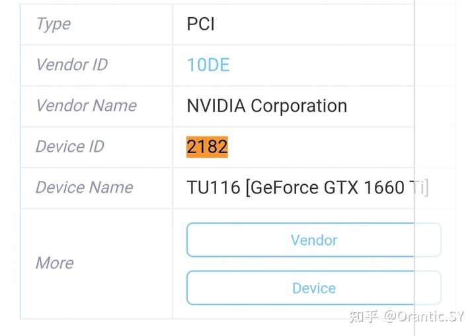Select the GeForce GTX 1660 Ti text
Image resolution: width=476 pixels, height=336 pixels.
(338, 187)
